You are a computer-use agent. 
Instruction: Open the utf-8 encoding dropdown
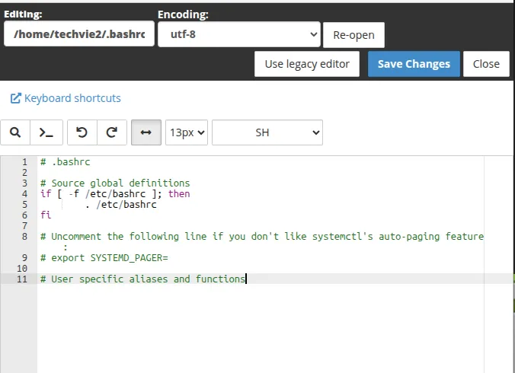(x=239, y=34)
